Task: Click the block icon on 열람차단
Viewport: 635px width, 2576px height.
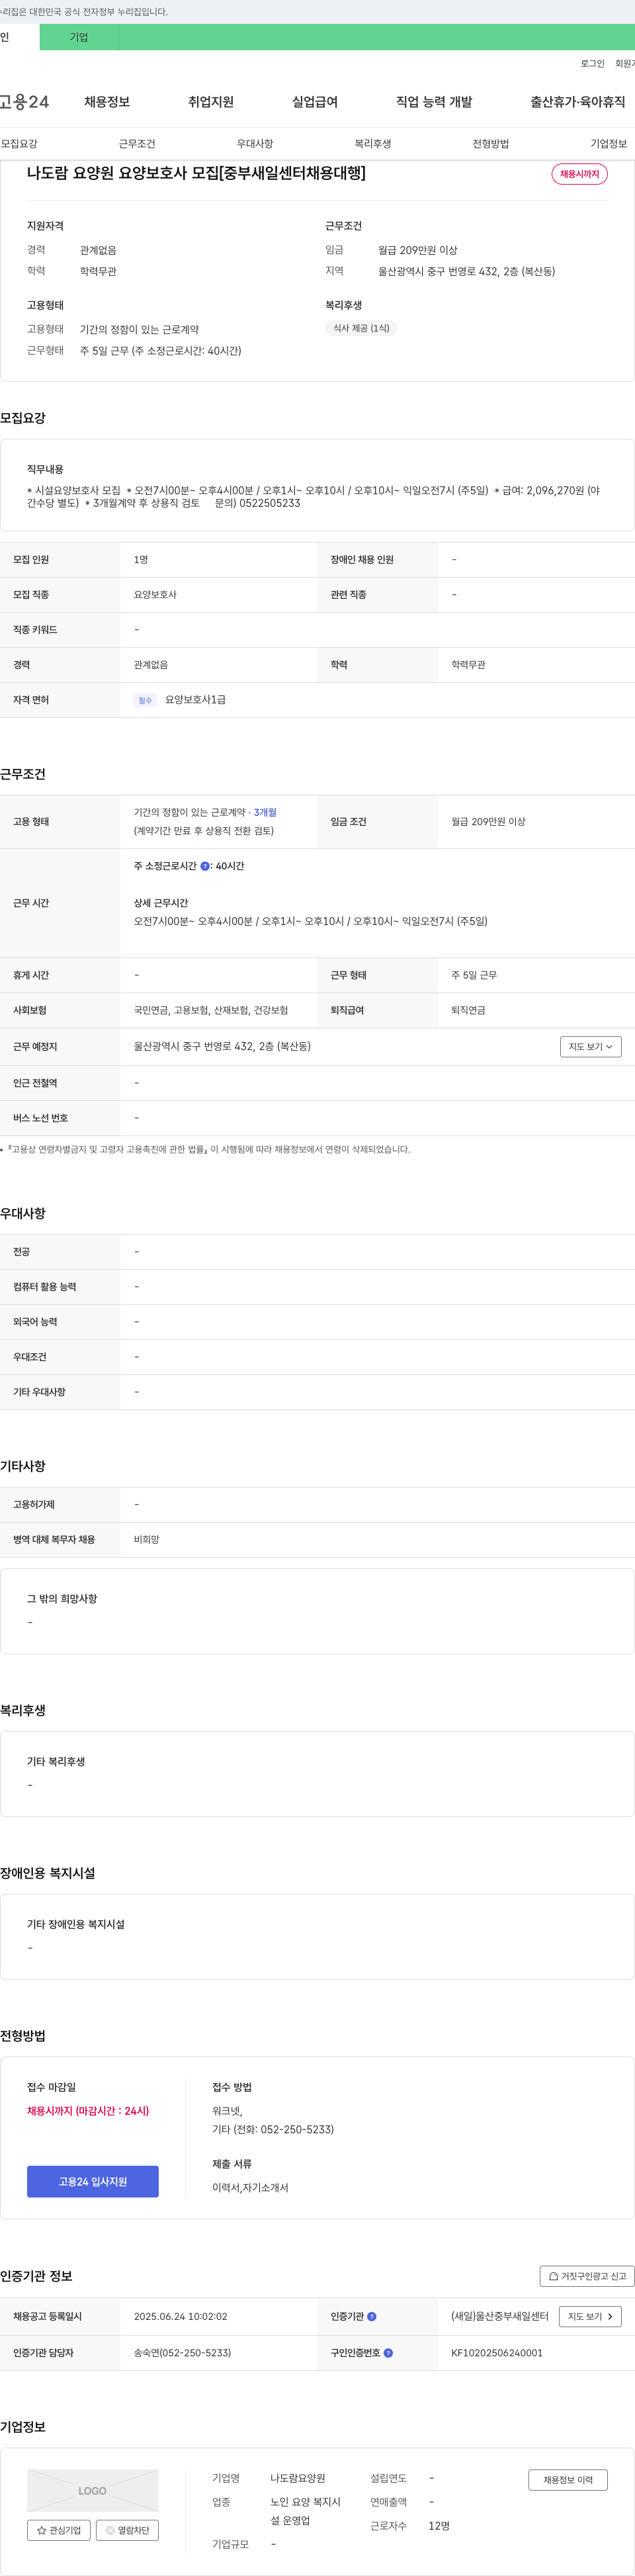Action: point(110,2530)
